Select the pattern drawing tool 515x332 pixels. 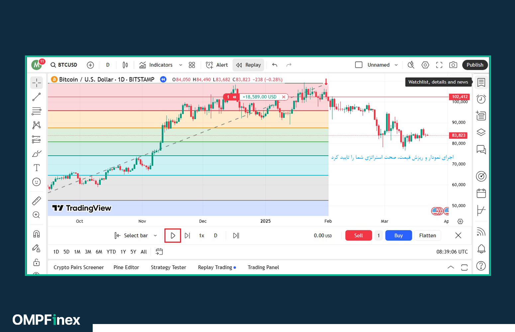(x=37, y=125)
